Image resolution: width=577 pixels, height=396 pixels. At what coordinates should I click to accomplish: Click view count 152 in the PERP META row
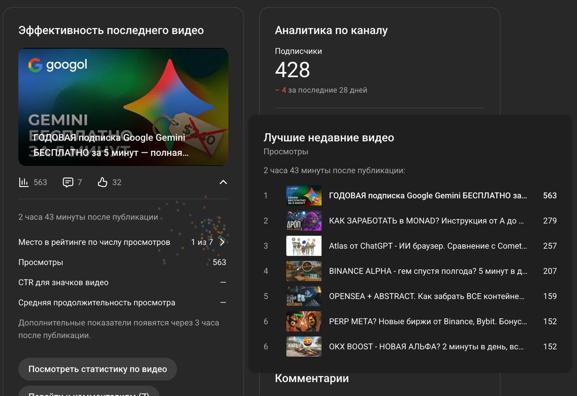click(x=550, y=322)
